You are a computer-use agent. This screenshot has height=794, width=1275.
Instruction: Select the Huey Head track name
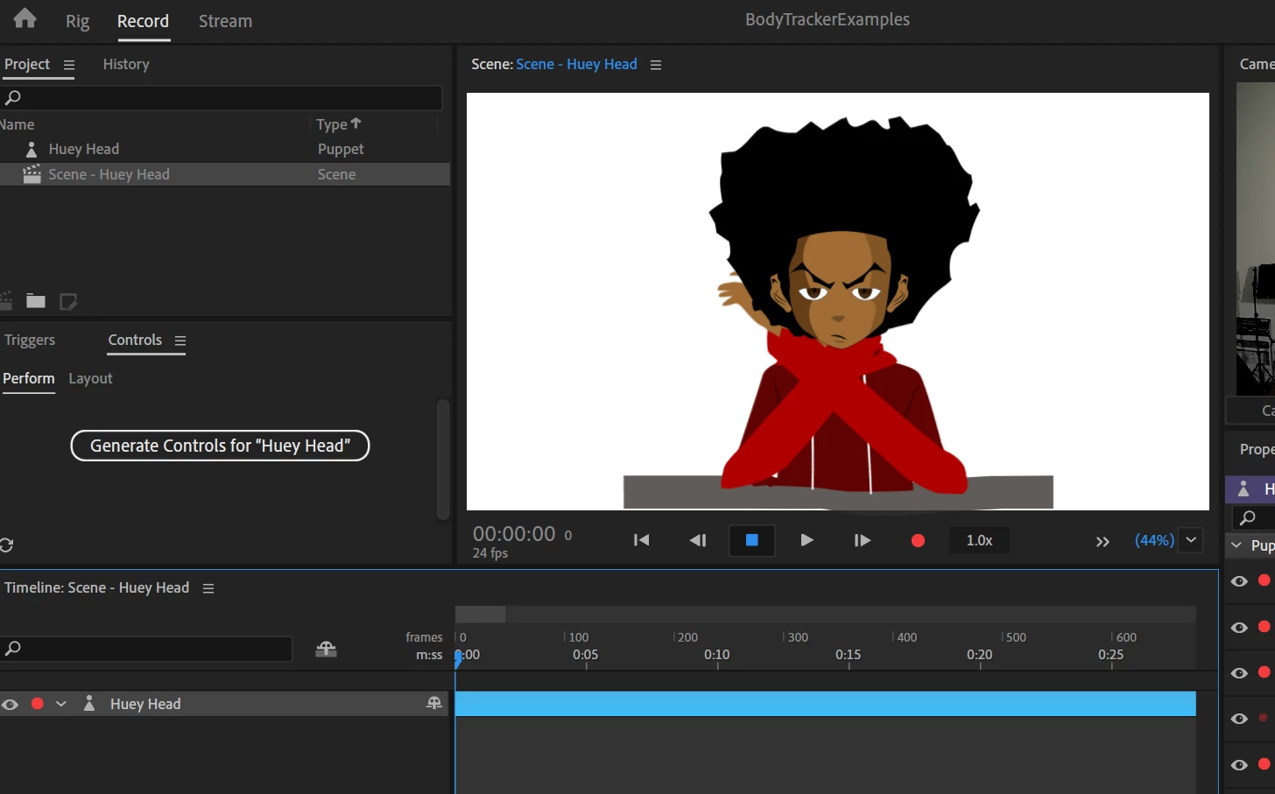(x=145, y=704)
